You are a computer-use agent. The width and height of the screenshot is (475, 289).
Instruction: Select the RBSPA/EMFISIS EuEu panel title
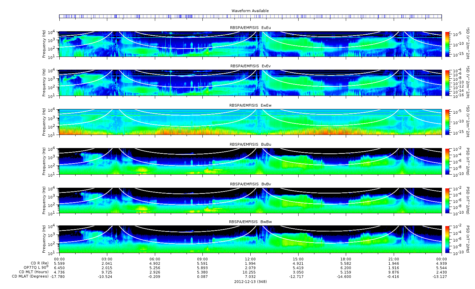[250, 27]
